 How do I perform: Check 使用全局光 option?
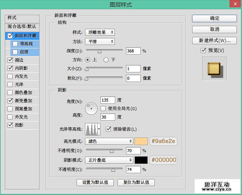click(x=104, y=109)
